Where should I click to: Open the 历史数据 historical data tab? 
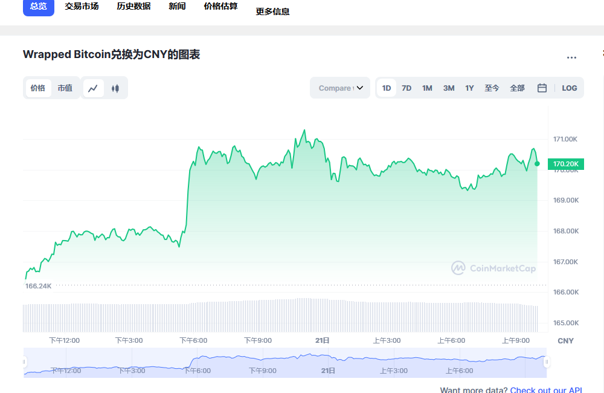[x=133, y=6]
